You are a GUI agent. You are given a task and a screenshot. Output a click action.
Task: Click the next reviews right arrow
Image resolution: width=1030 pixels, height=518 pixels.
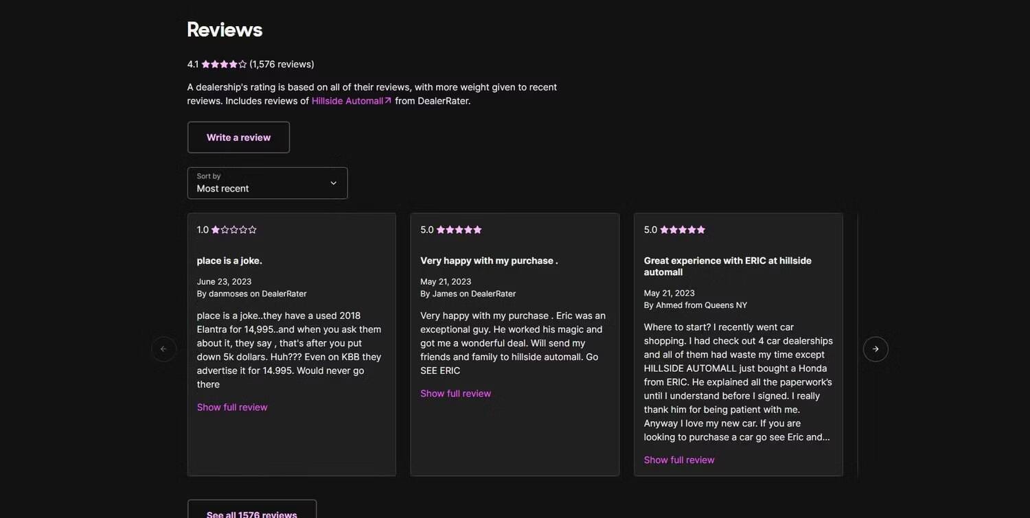pyautogui.click(x=875, y=349)
